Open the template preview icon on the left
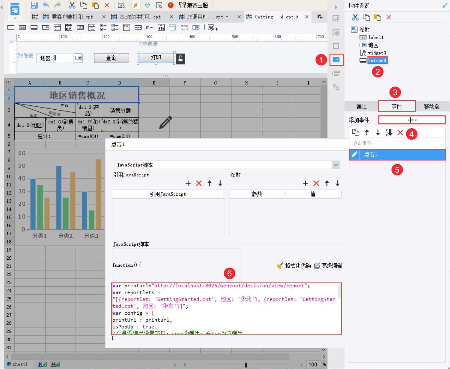450x369 pixels. click(15, 10)
